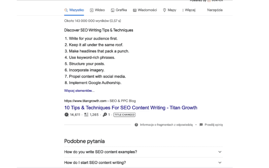This screenshot has width=269, height=168.
Task: Click the TITLE CHANGED badge
Action: (x=124, y=115)
